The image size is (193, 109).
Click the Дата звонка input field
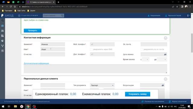(154, 54)
